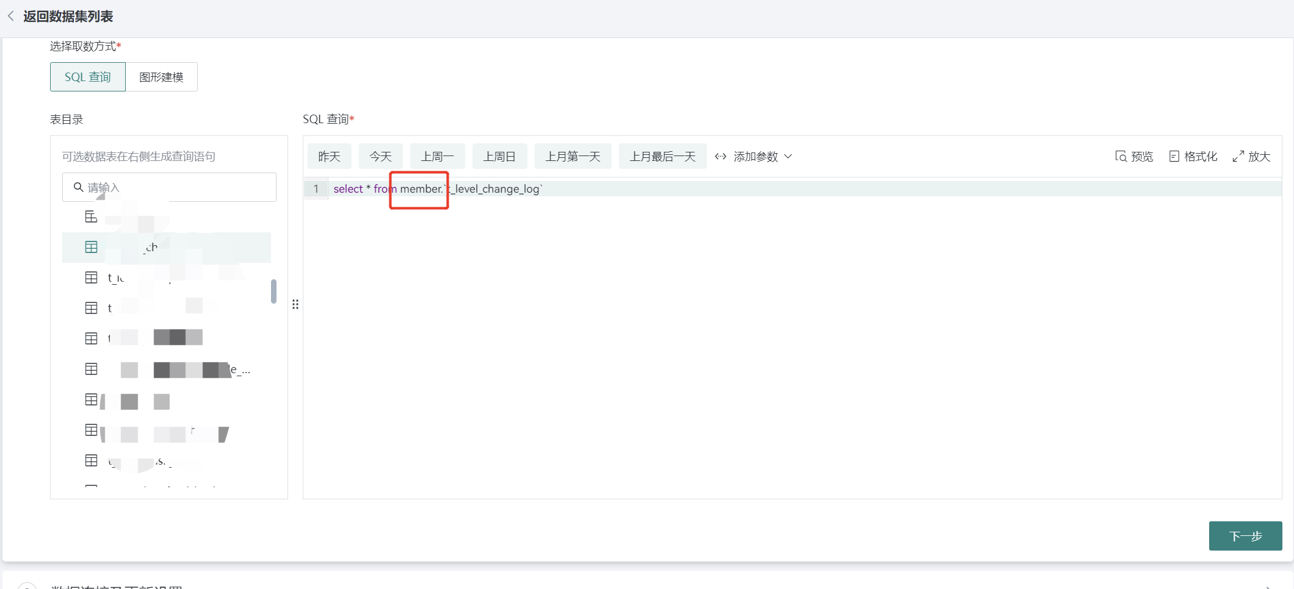The height and width of the screenshot is (589, 1294).
Task: Click the 预览 preview icon
Action: [x=1121, y=157]
